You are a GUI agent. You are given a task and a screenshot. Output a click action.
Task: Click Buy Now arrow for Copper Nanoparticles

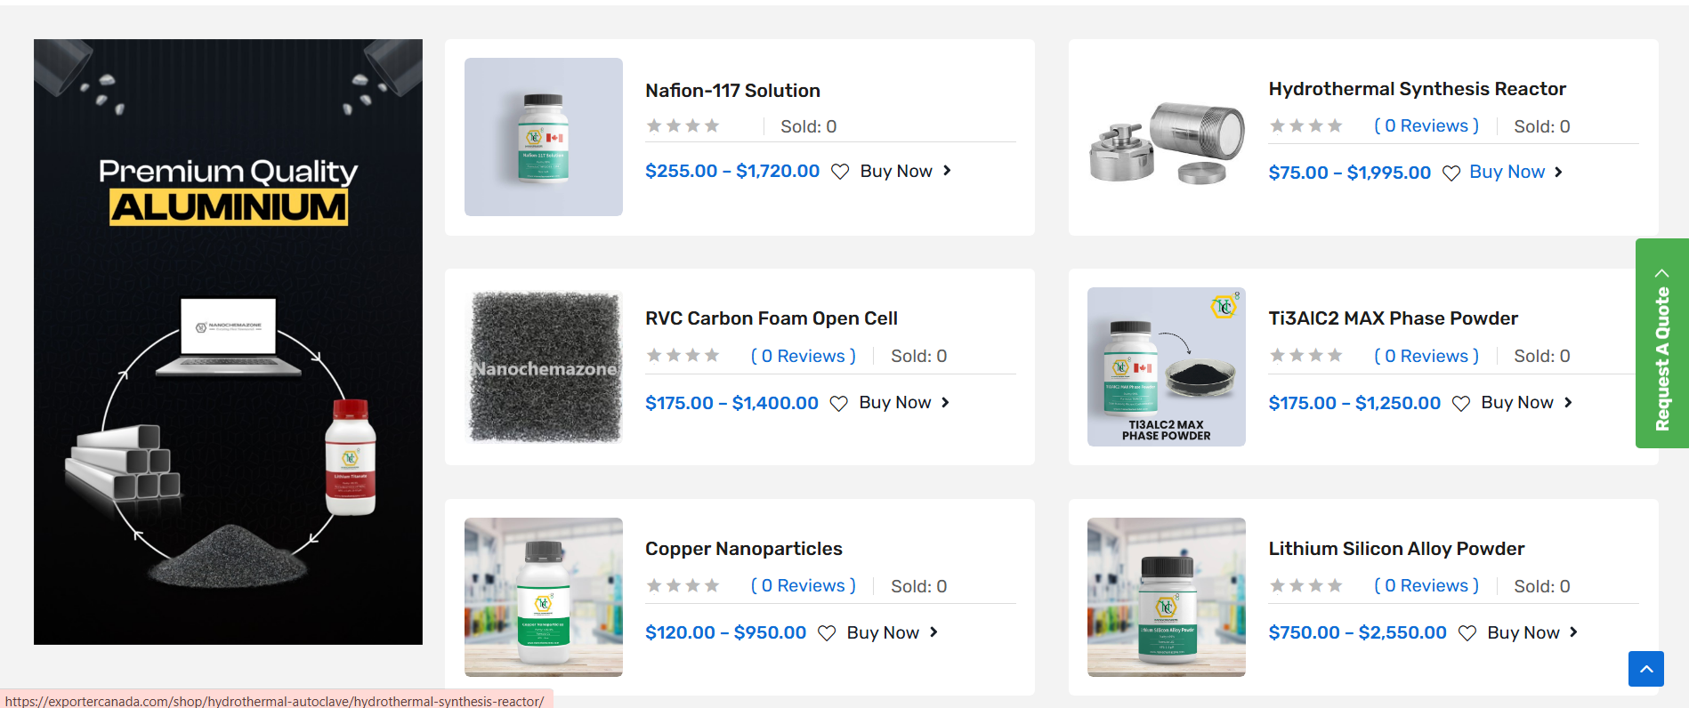click(934, 632)
